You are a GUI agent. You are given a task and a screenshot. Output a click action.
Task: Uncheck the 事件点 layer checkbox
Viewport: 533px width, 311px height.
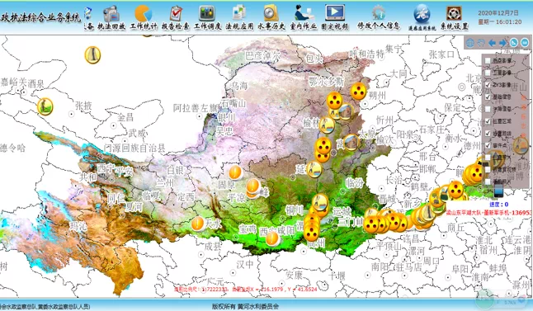488,145
